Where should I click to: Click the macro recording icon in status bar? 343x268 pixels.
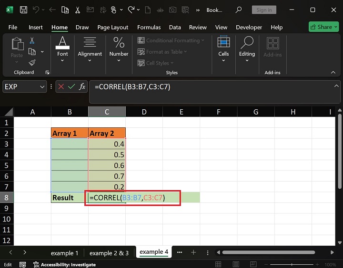(x=22, y=265)
